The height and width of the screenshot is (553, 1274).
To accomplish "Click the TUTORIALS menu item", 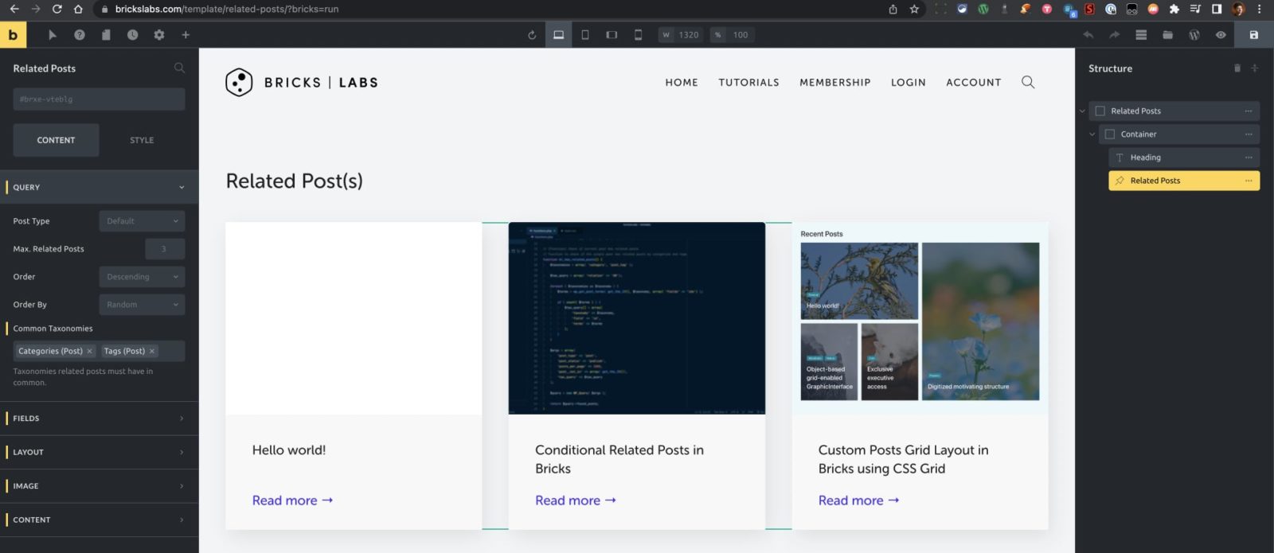I will pyautogui.click(x=748, y=83).
